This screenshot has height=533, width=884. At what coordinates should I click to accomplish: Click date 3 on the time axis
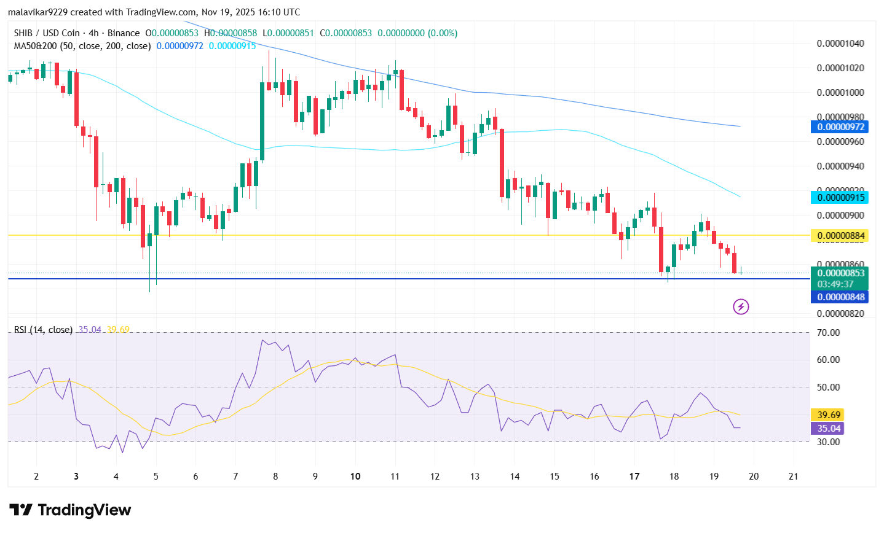tap(76, 477)
